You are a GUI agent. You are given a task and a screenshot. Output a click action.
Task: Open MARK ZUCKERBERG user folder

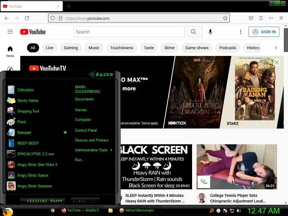click(87, 89)
